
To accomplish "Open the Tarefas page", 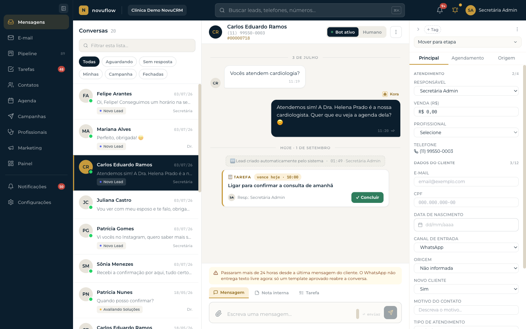I will click(x=36, y=69).
